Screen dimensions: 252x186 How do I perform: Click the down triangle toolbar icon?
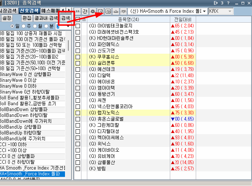(x=123, y=11)
